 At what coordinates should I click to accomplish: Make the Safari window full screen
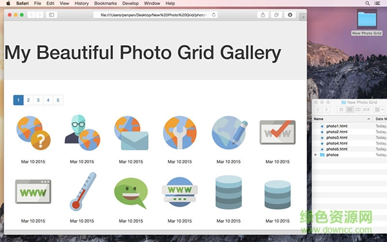(22, 15)
